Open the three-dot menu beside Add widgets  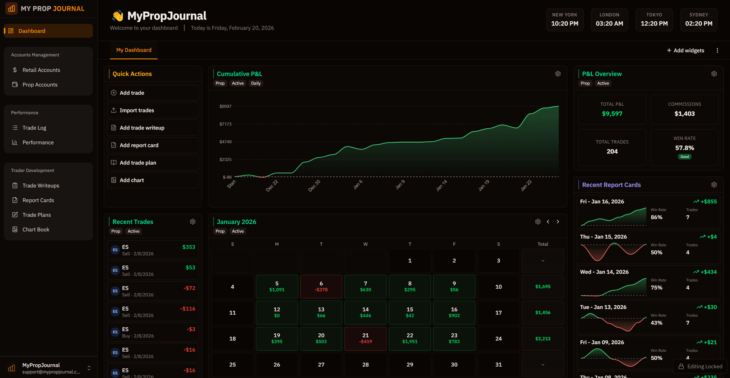pos(717,50)
